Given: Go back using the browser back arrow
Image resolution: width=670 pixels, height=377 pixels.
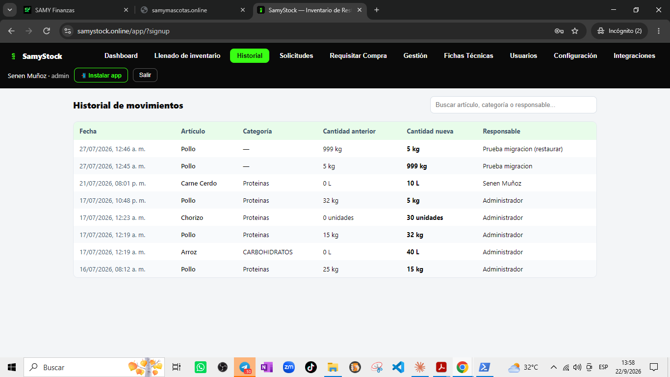Looking at the screenshot, I should pyautogui.click(x=11, y=31).
